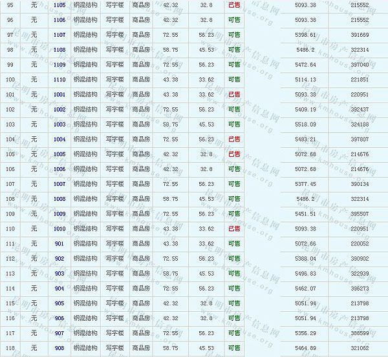Screen dimensions: 388x357
Task: Open room 1001 link
Action: point(59,94)
